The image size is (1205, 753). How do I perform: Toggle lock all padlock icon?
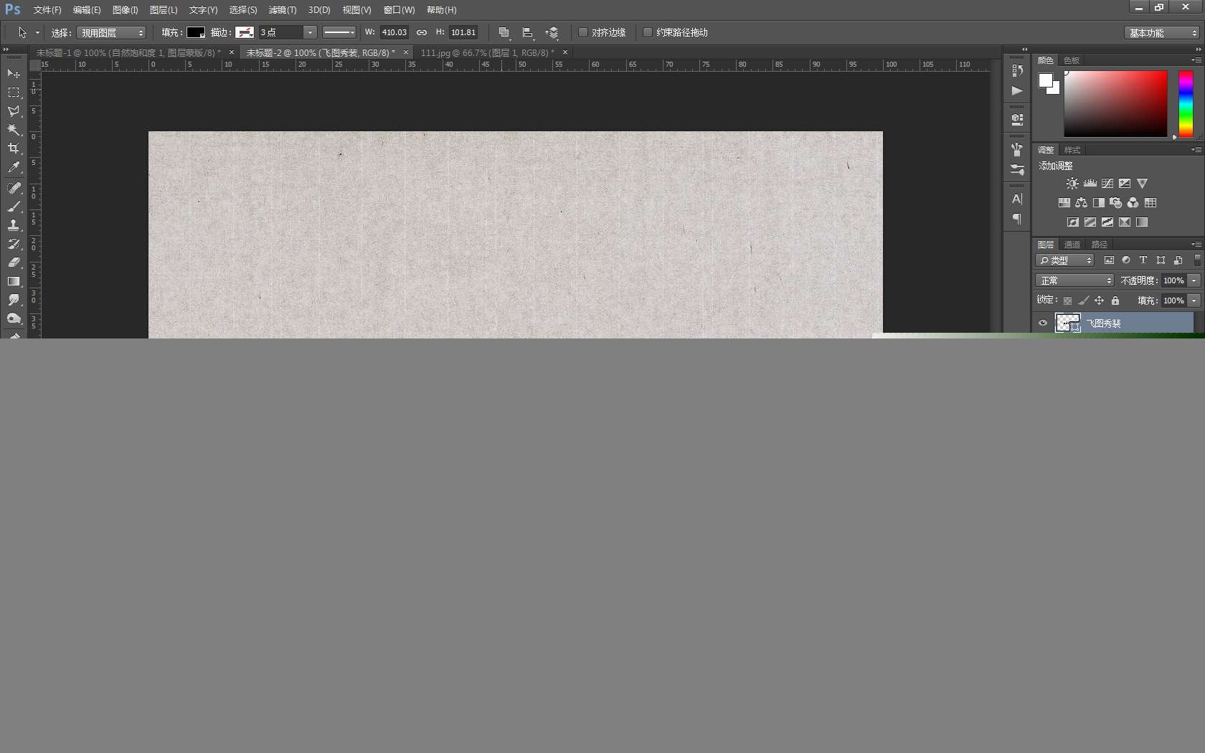click(1115, 300)
